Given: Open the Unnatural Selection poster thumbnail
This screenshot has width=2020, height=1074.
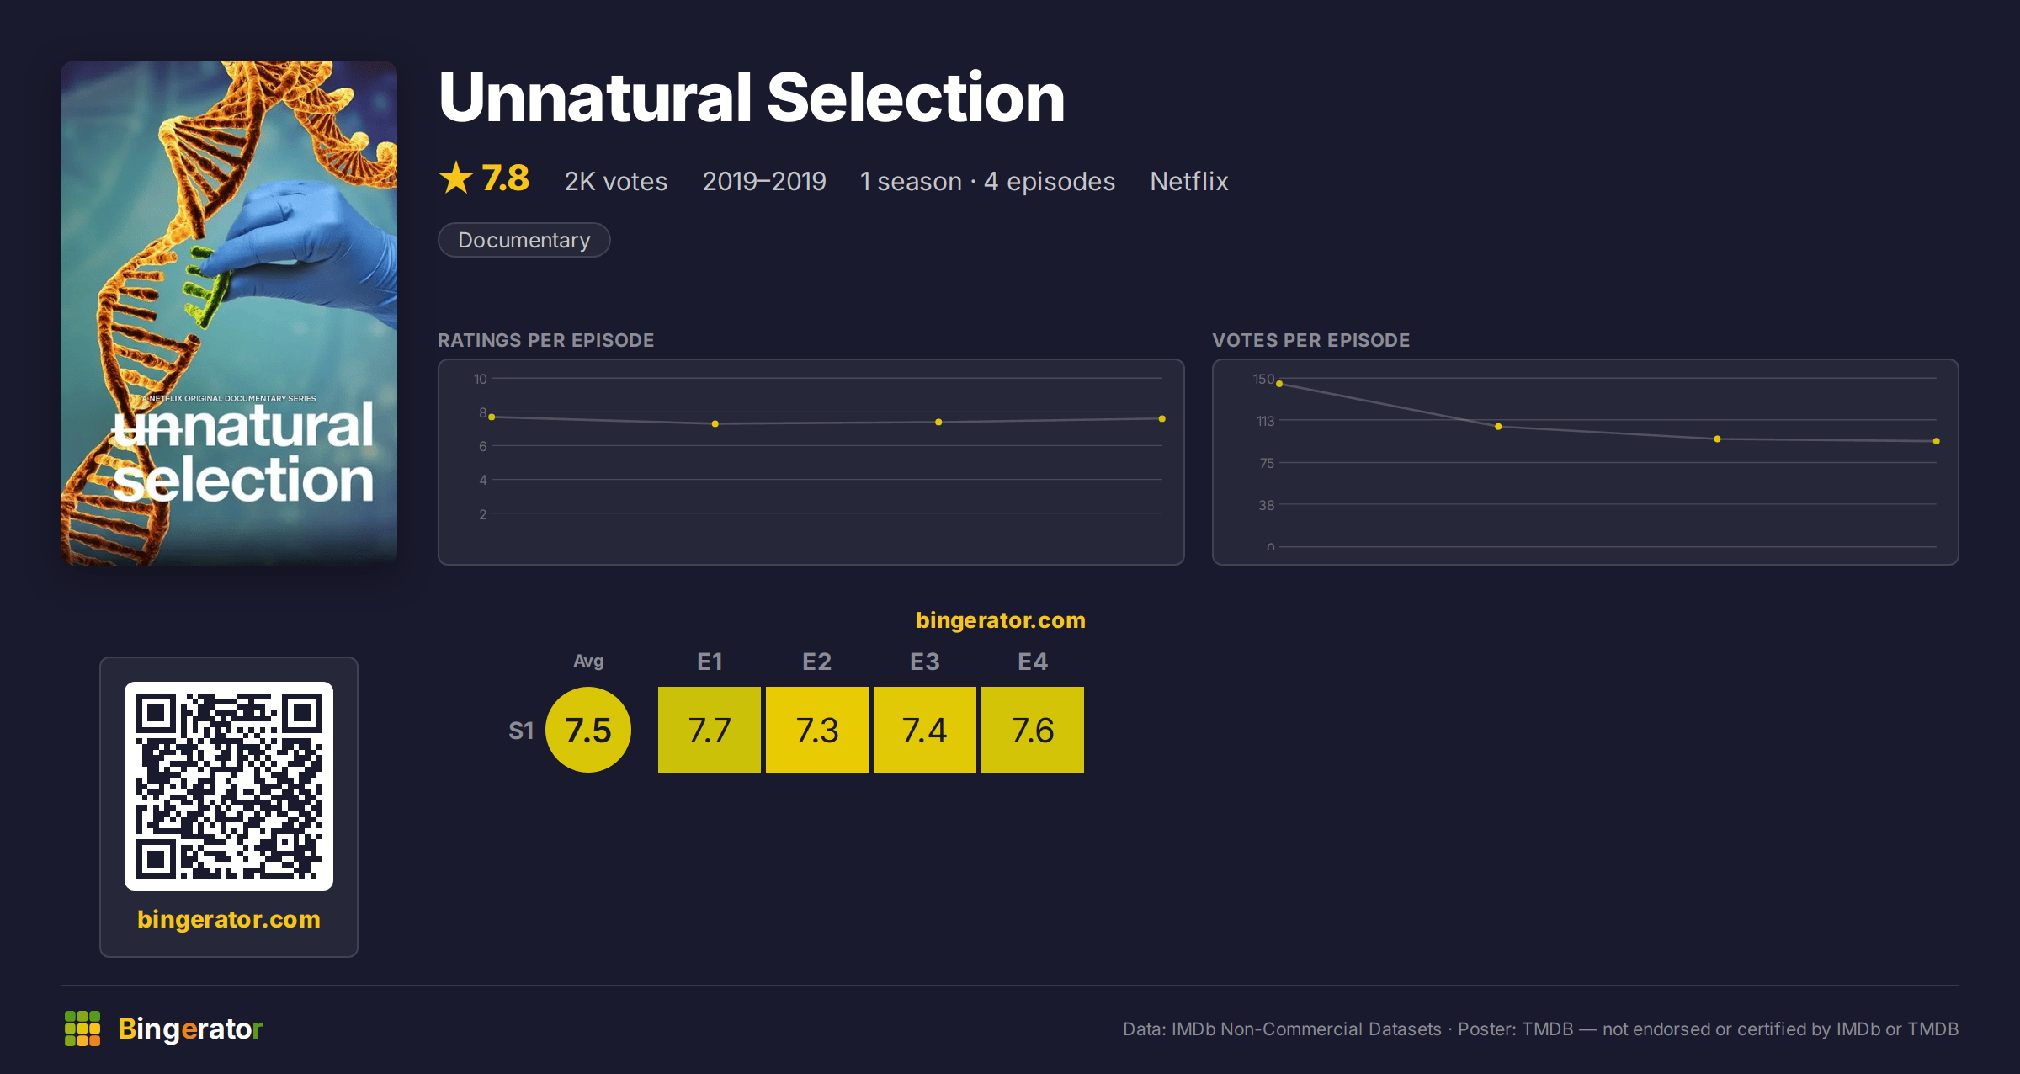Looking at the screenshot, I should [229, 312].
